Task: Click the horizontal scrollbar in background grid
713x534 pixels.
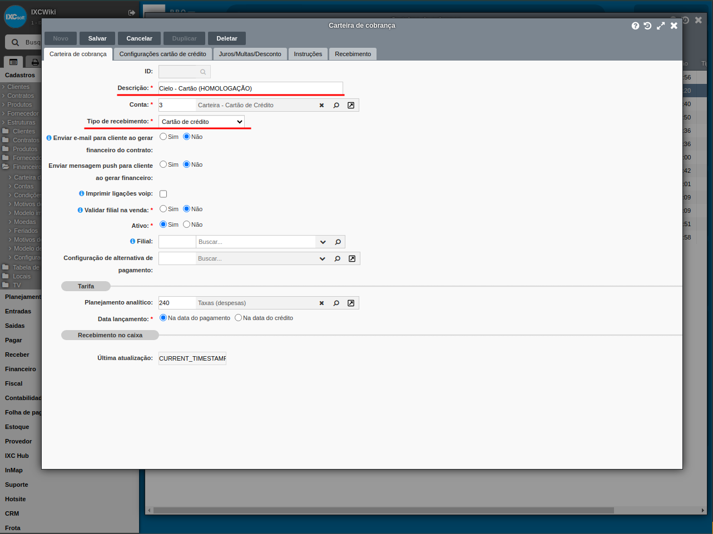Action: pyautogui.click(x=384, y=510)
